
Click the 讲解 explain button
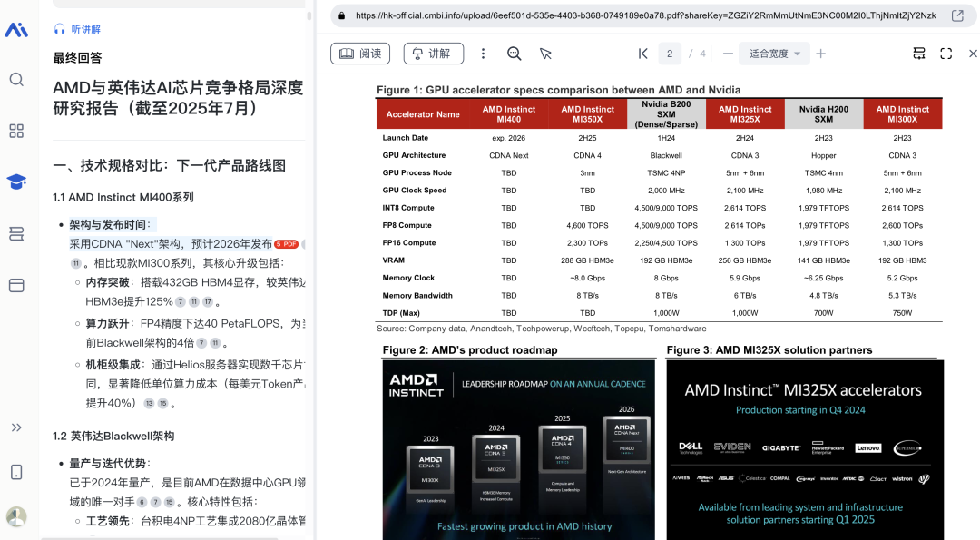[x=433, y=54]
